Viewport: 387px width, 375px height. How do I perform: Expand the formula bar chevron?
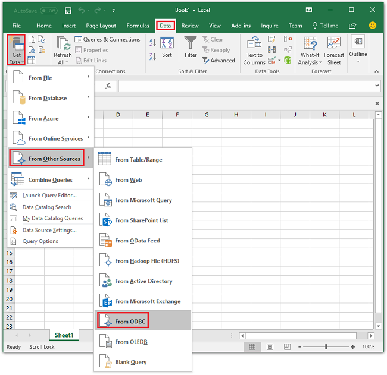377,86
